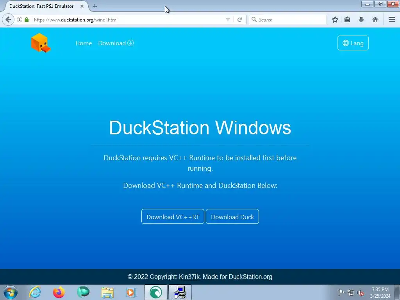400x300 pixels.
Task: Click the muted volume tray icon
Action: click(361, 293)
